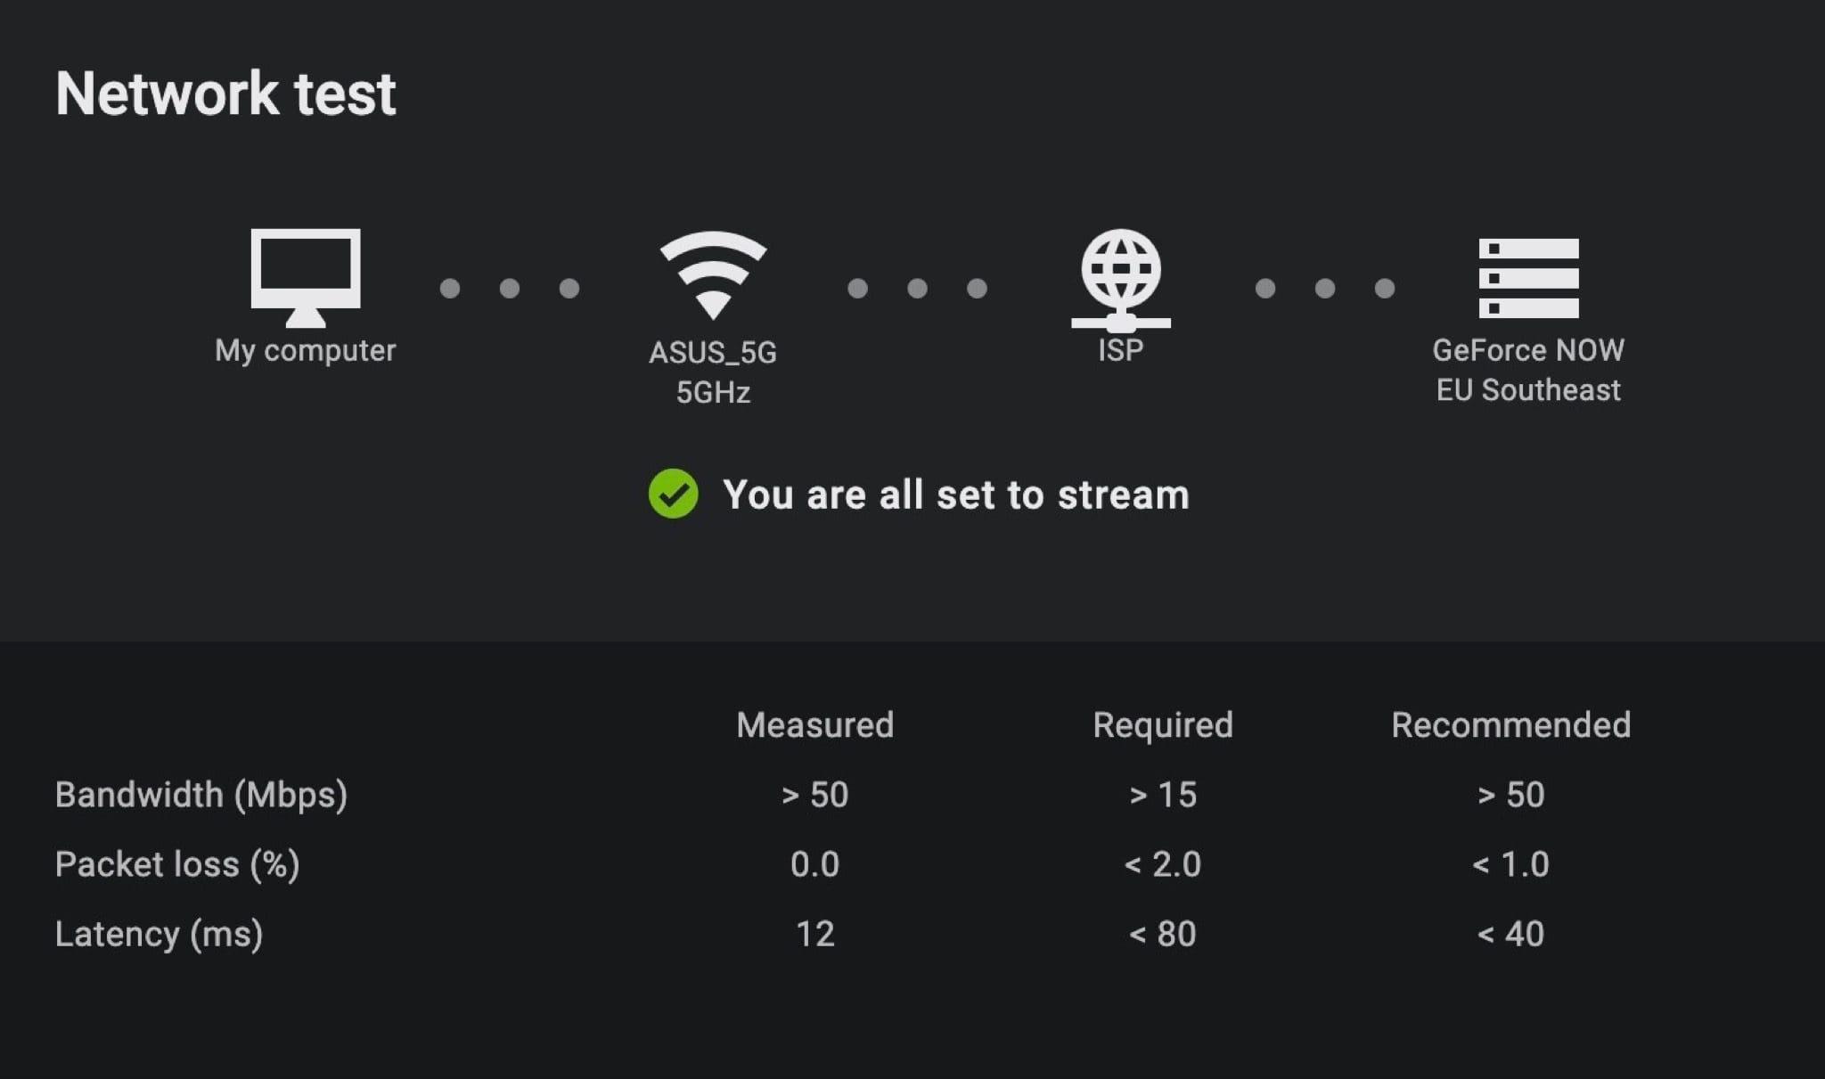
Task: Click the green checkmark status icon
Action: click(x=674, y=494)
